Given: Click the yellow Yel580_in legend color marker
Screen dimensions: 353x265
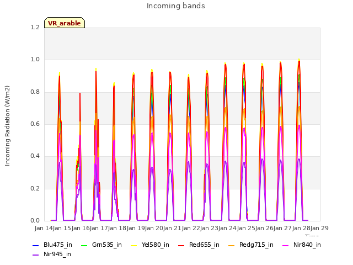Looking at the screenshot, I should [x=133, y=245].
